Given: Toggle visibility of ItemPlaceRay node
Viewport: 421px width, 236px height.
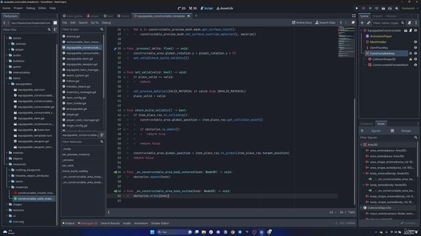Looking at the screenshot, I should coord(416,48).
